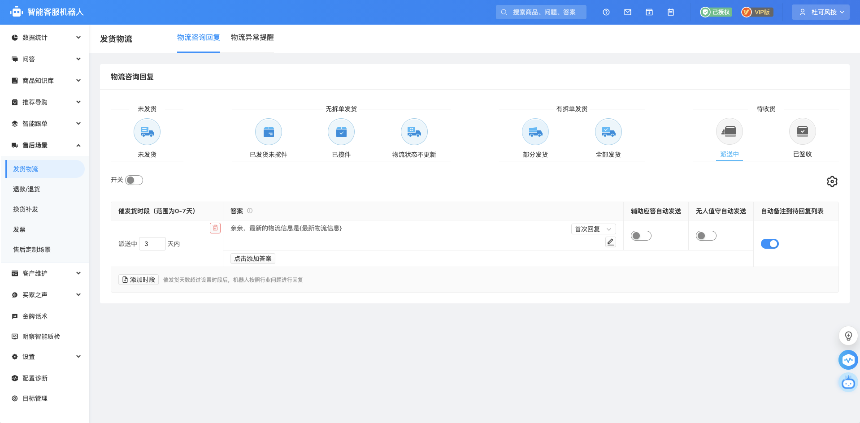Enable 辅助应答自动发送 toggle
The width and height of the screenshot is (860, 423).
tap(641, 236)
